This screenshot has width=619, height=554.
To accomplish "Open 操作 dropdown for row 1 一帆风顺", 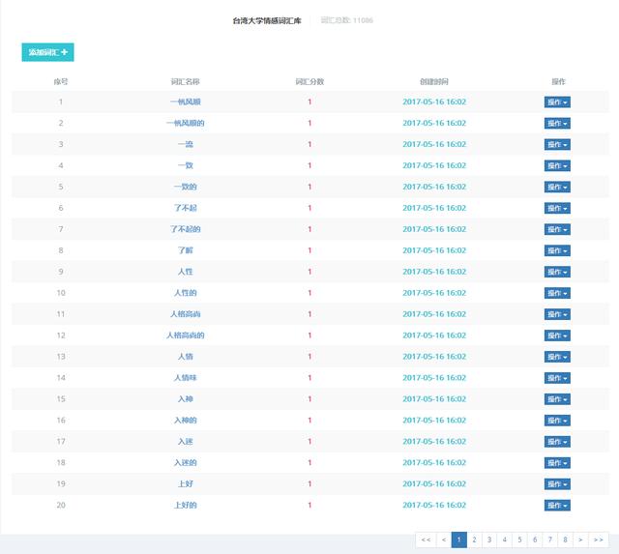I will click(x=557, y=102).
